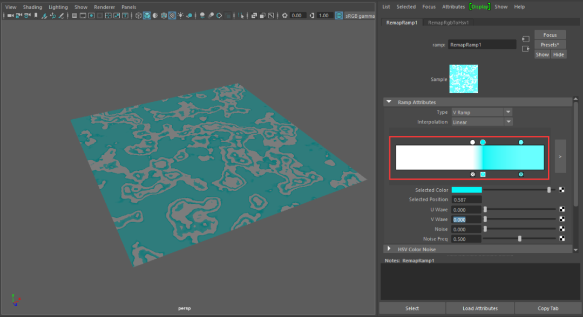Delete the white ramp entry via X box
This screenshot has height=317, width=583.
coord(472,175)
